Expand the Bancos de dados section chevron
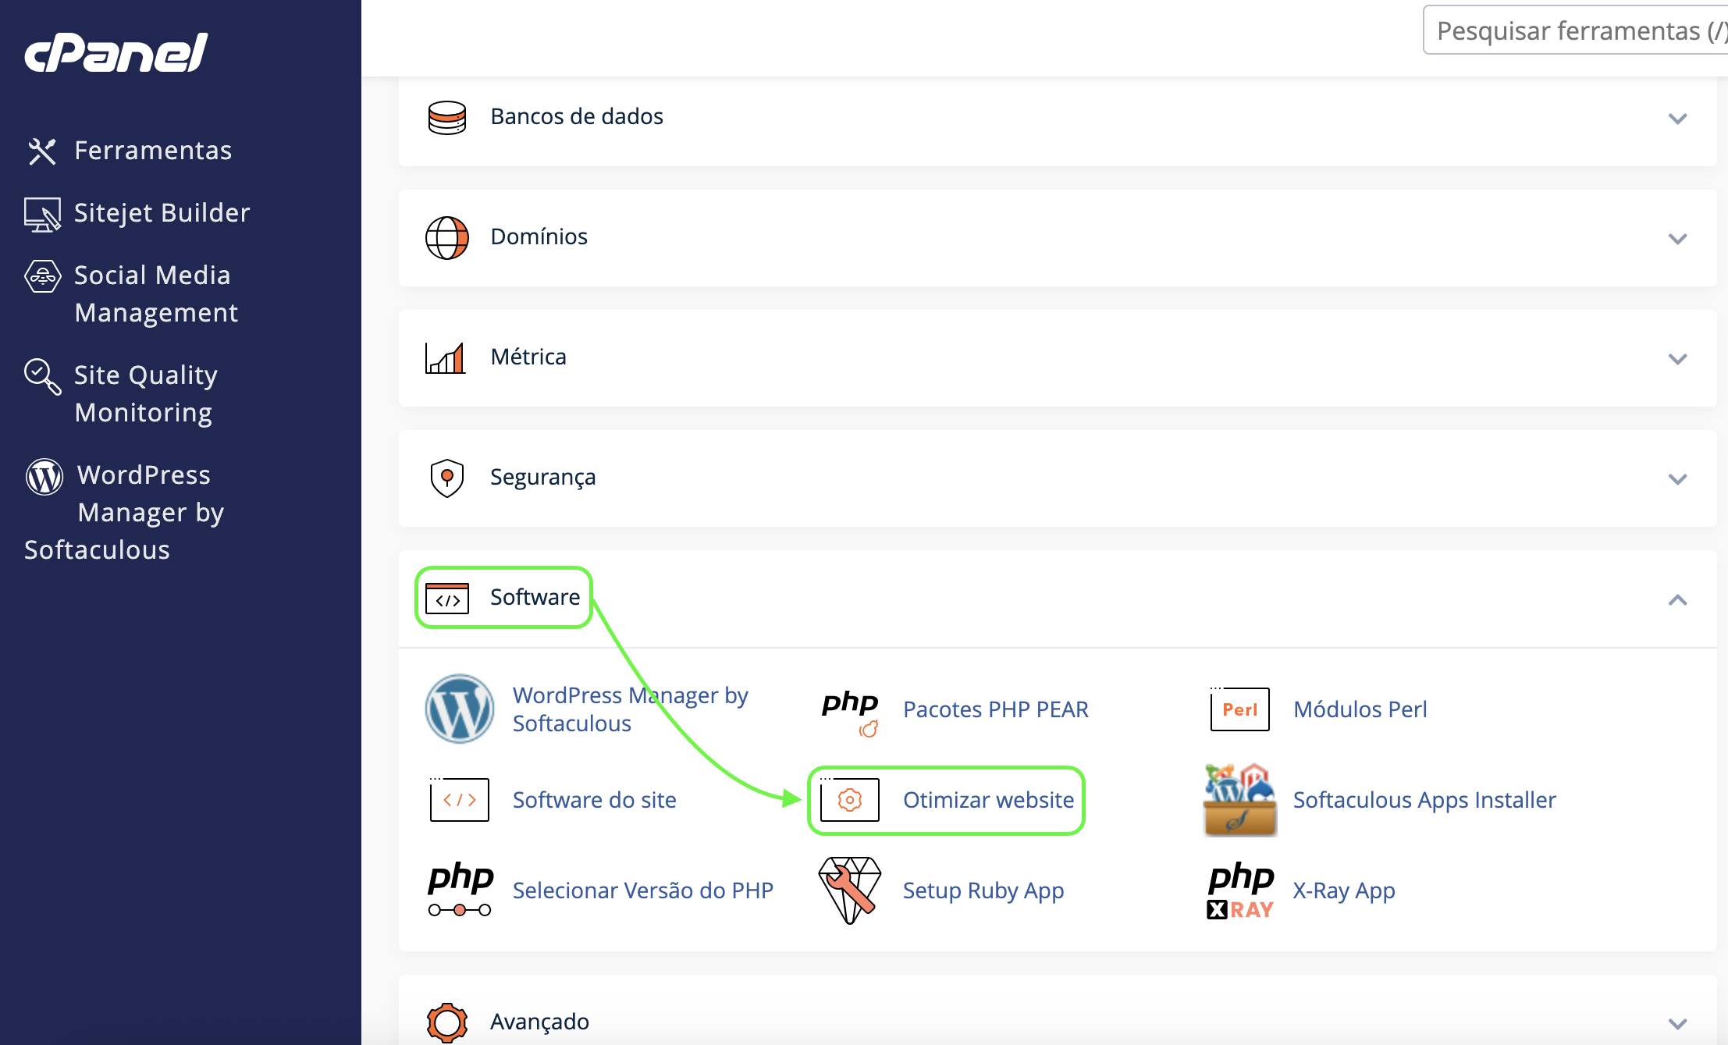 (x=1677, y=119)
